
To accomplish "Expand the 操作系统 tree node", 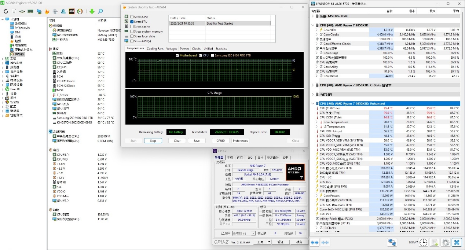I will (3, 63).
